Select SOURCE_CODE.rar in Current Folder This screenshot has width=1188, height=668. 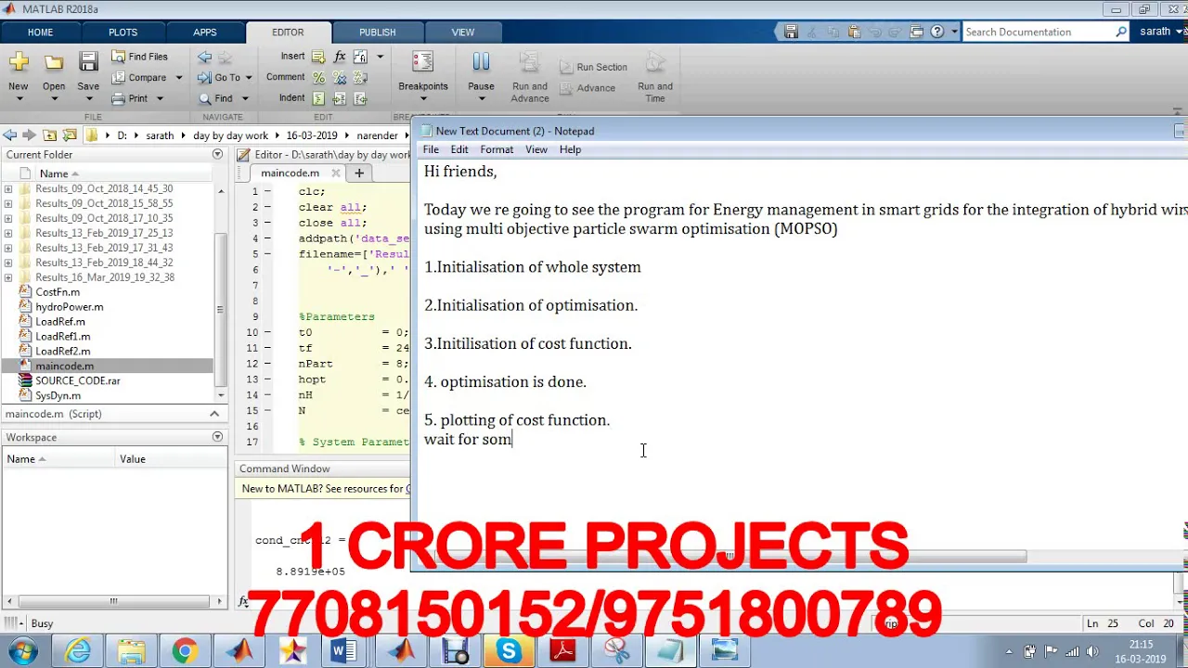[77, 380]
